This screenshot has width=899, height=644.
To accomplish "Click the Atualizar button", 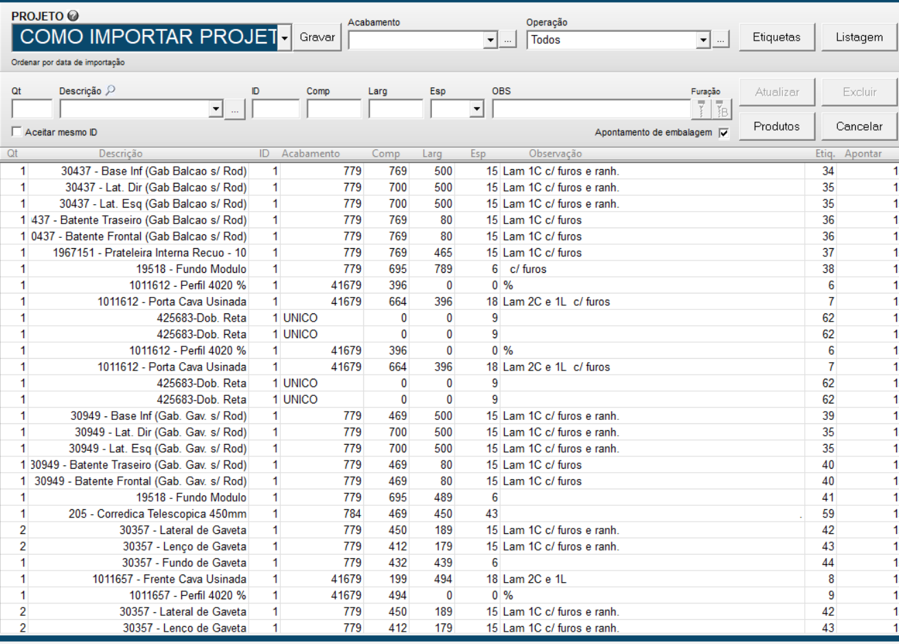I will pos(777,91).
